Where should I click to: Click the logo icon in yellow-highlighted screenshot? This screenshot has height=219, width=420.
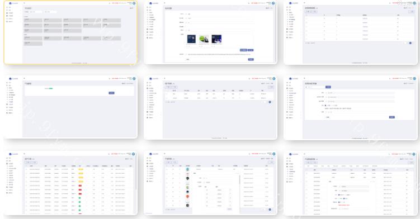10,3
